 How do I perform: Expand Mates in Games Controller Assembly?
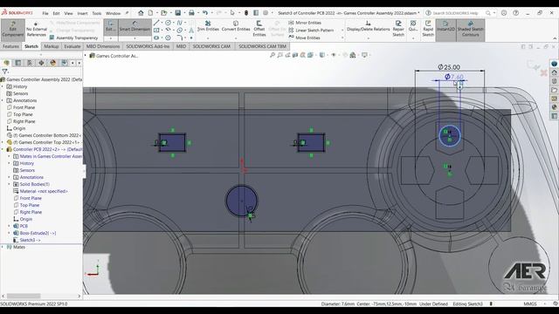pos(10,156)
